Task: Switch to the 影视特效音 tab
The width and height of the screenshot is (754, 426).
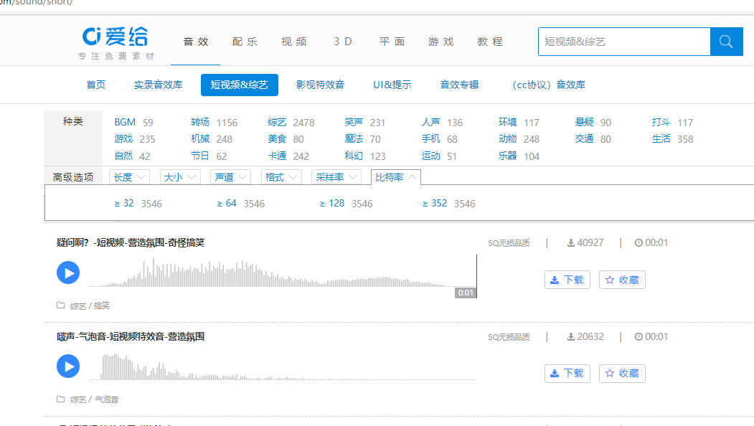Action: coord(320,85)
